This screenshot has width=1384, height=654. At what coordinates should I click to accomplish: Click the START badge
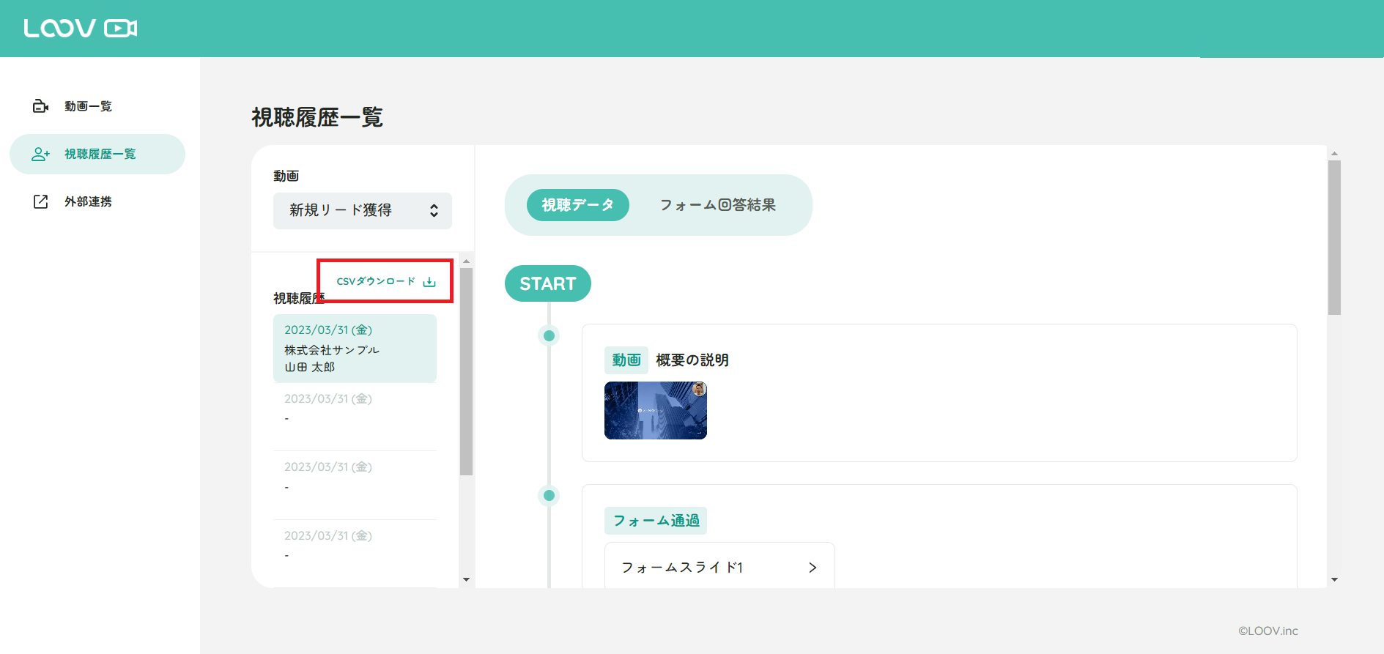548,283
